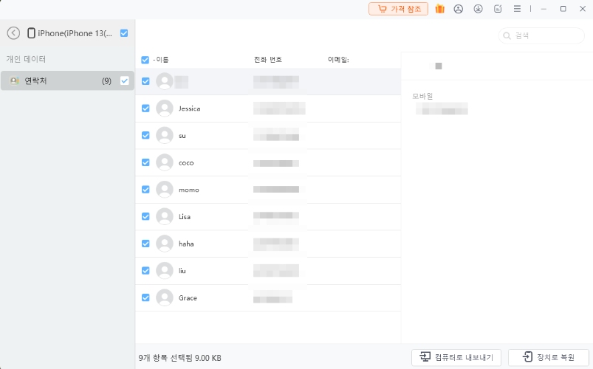The width and height of the screenshot is (593, 369).
Task: Toggle the iPhone device checkbox
Action: coord(124,33)
